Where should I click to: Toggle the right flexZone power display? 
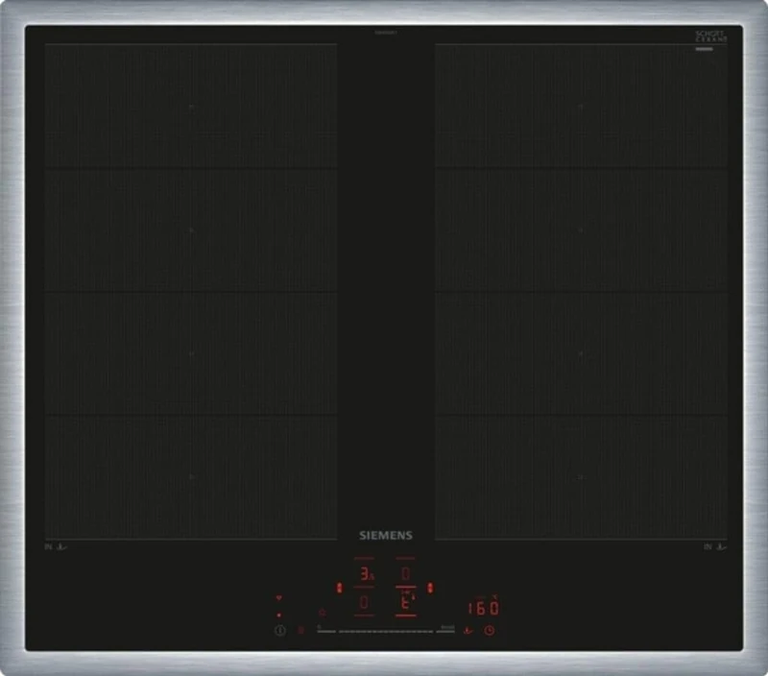click(431, 586)
